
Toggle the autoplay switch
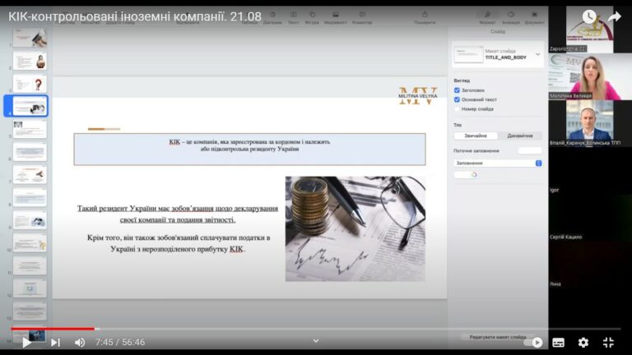click(535, 342)
